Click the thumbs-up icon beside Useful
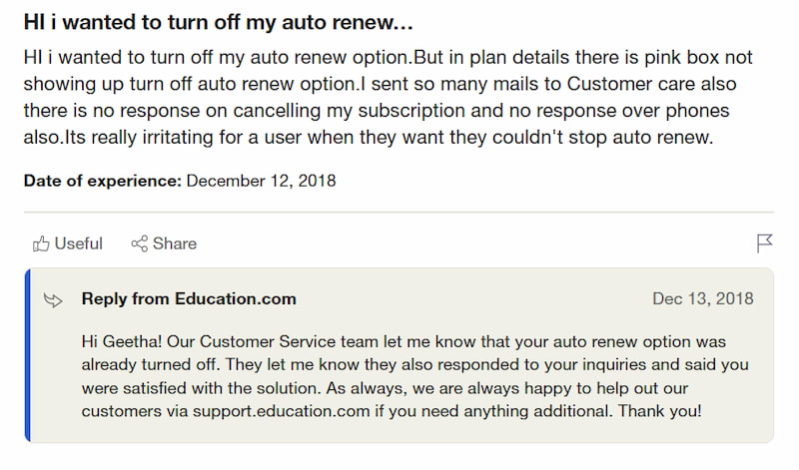Viewport: 799px width, 470px height. pos(41,243)
